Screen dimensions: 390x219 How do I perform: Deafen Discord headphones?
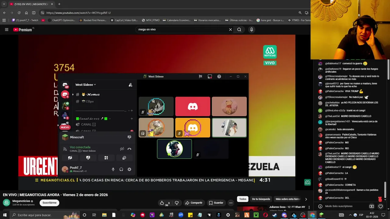pyautogui.click(x=121, y=169)
